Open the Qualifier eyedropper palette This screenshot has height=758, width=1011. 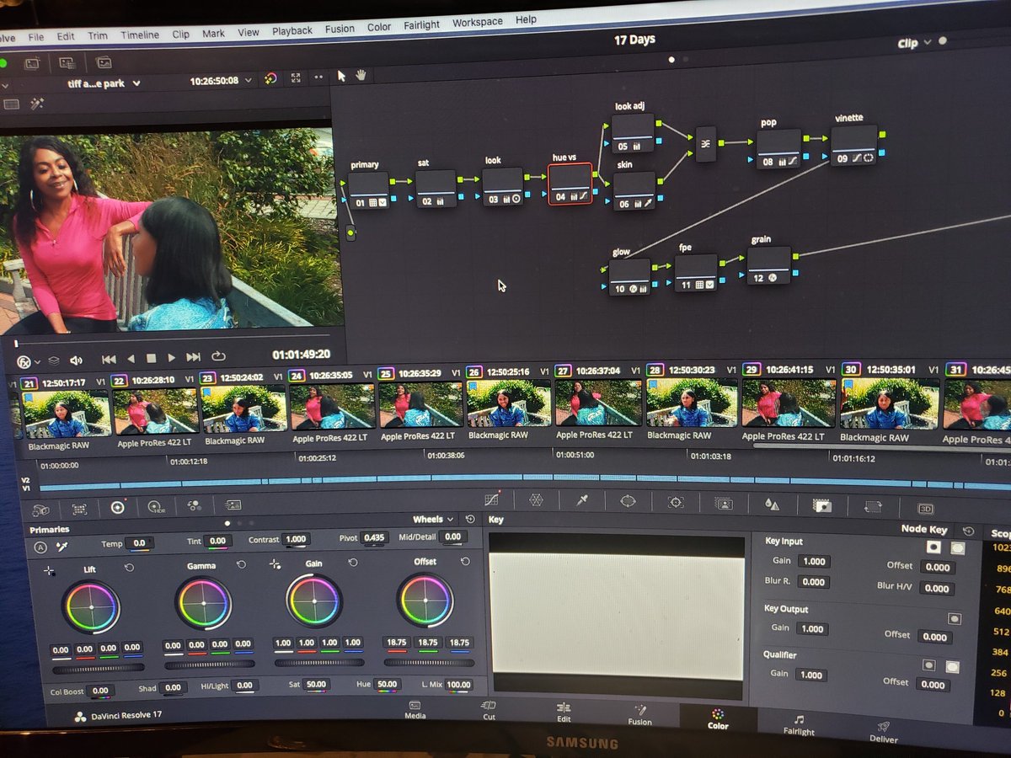pos(581,500)
